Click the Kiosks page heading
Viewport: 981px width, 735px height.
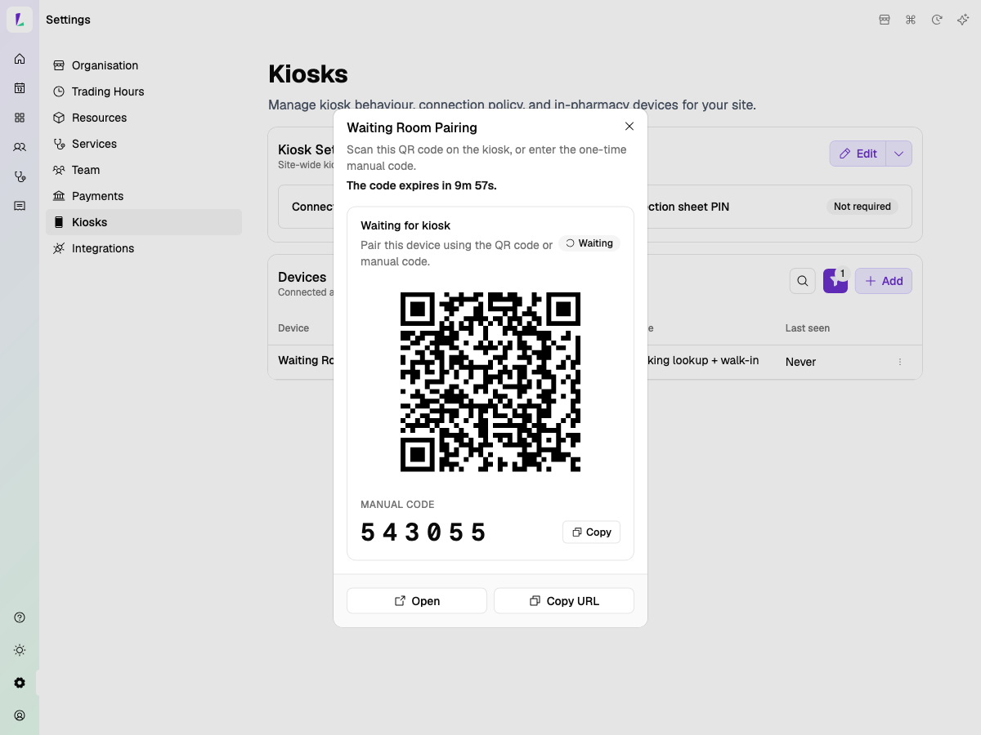[x=308, y=74]
